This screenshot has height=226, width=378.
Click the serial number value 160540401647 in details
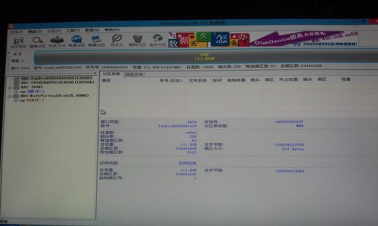tap(289, 121)
